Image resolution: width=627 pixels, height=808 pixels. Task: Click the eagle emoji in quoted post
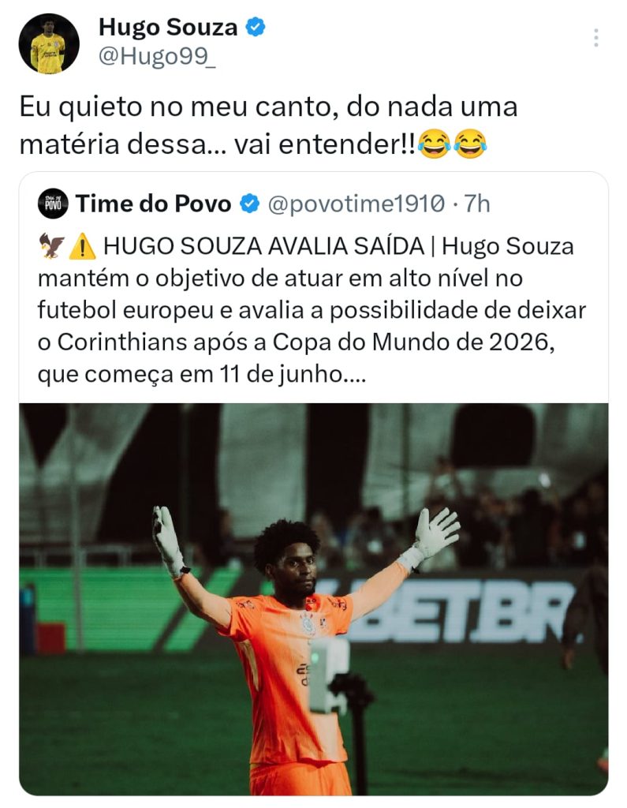pyautogui.click(x=52, y=246)
